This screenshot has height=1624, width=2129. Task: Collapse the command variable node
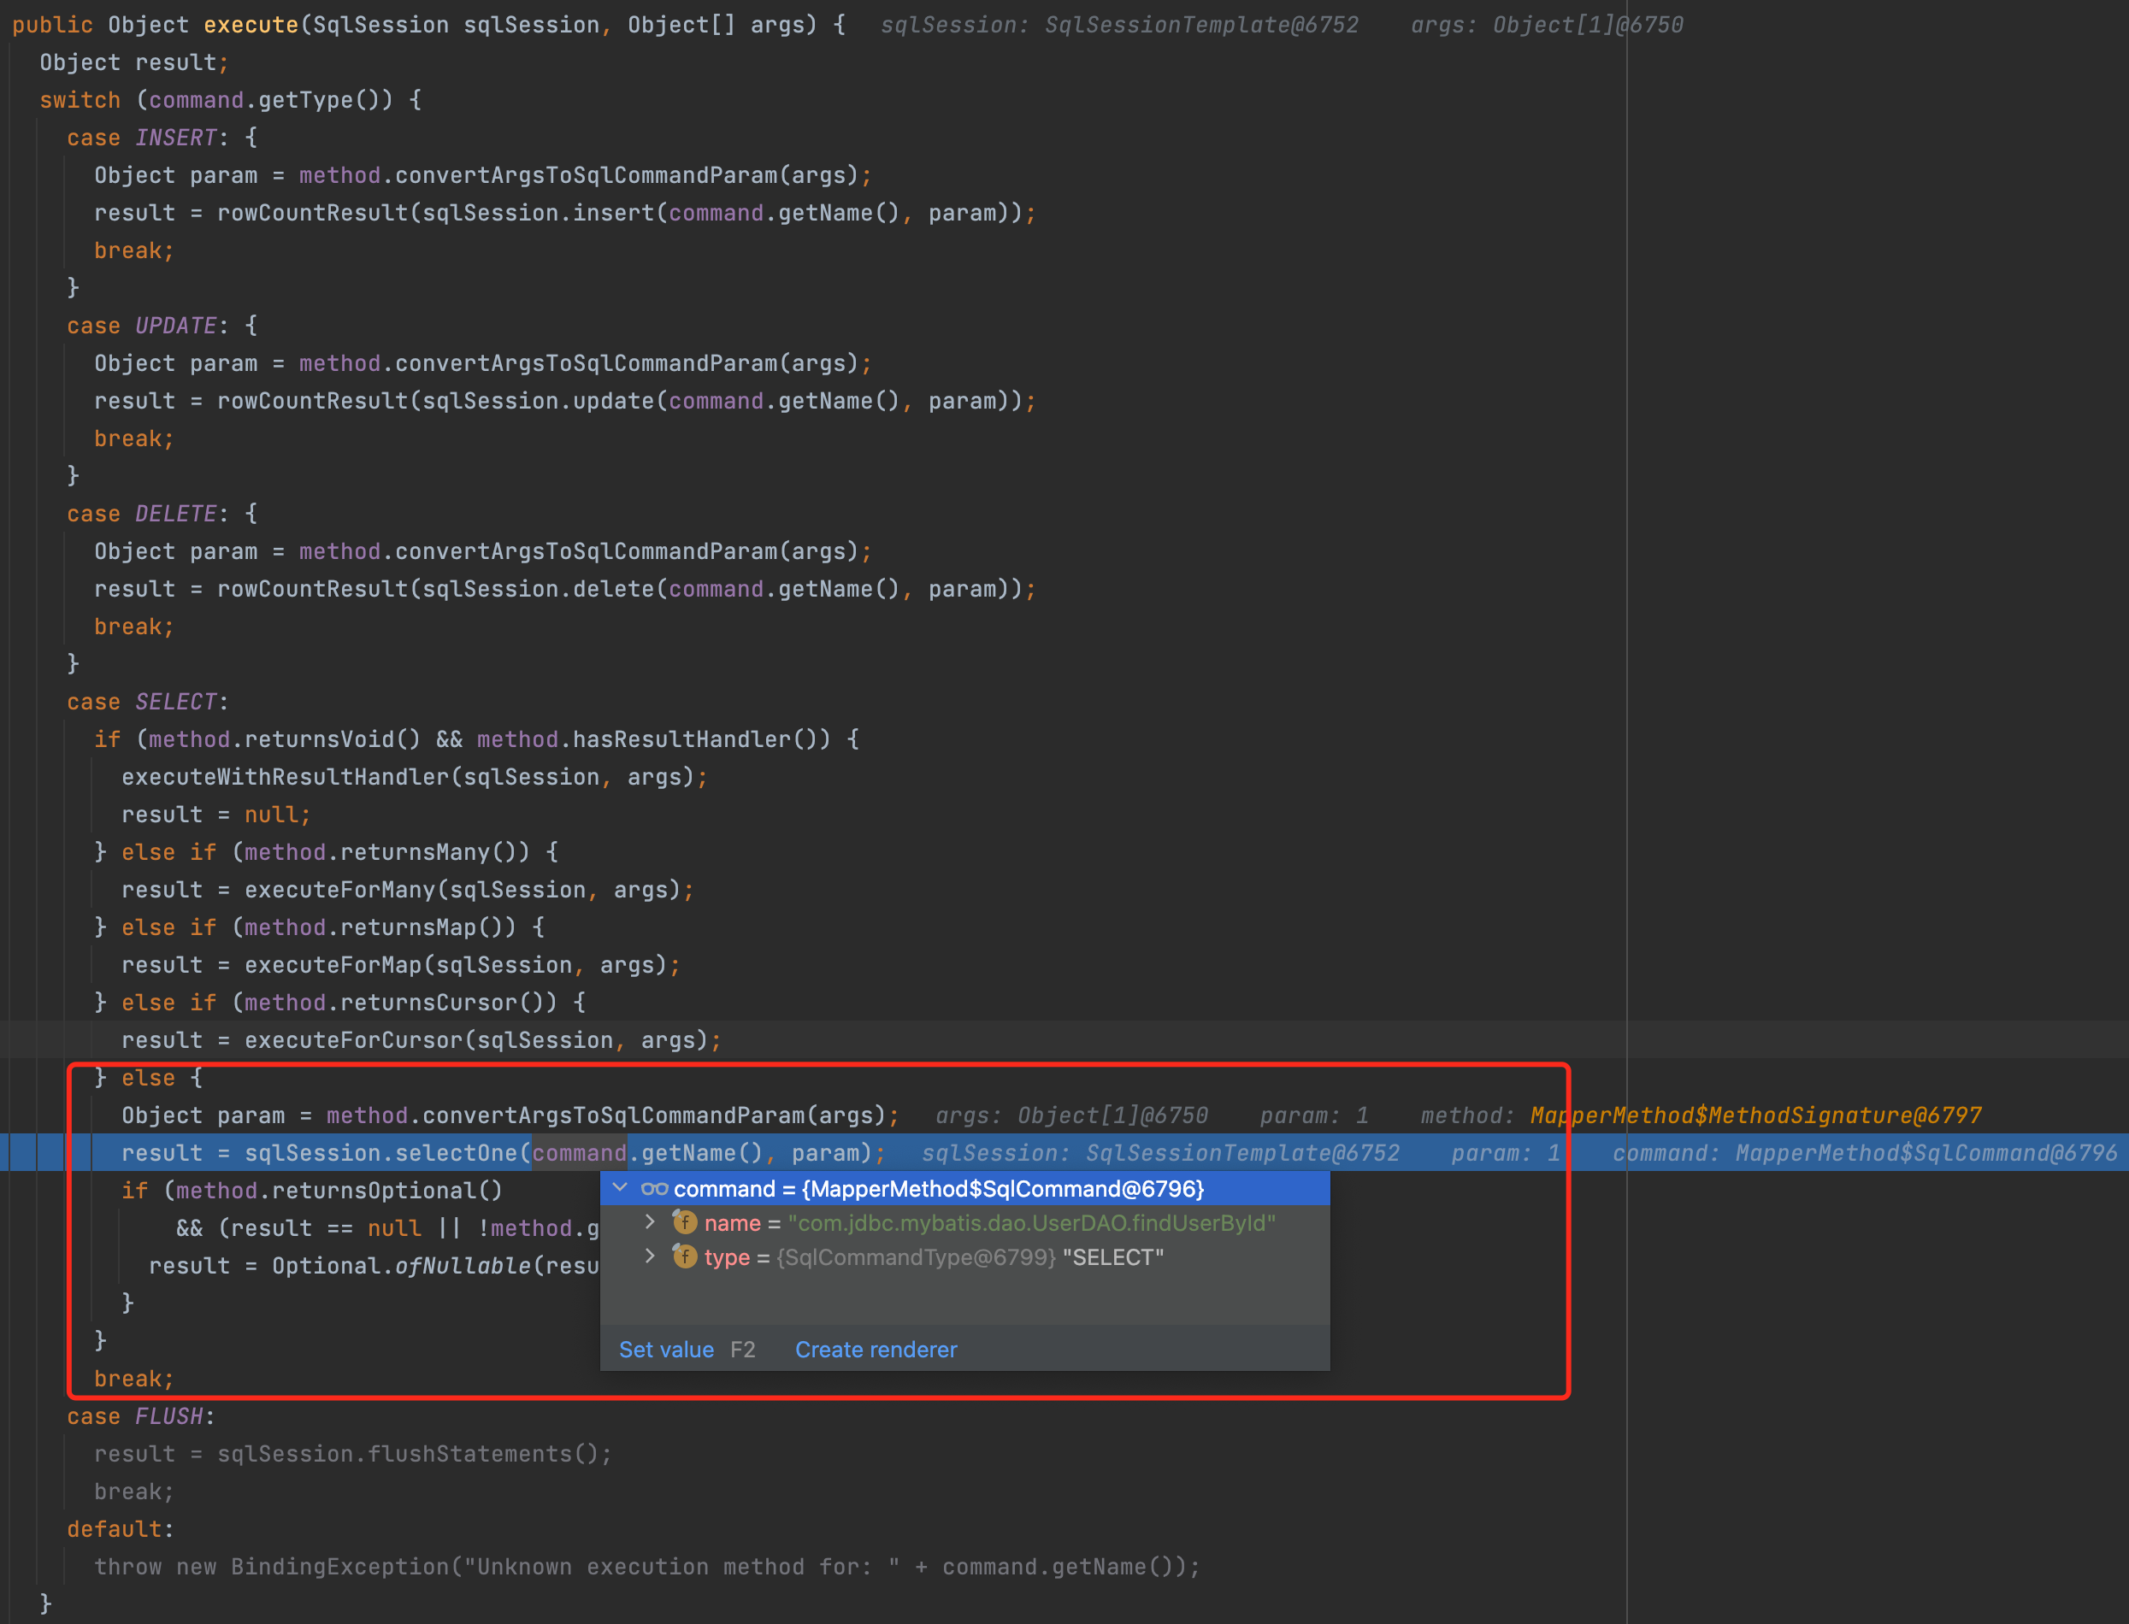(621, 1188)
